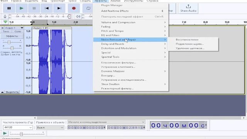Choose Восстановление in the submenu
Screen dimensions: 247x139
click(x=193, y=39)
